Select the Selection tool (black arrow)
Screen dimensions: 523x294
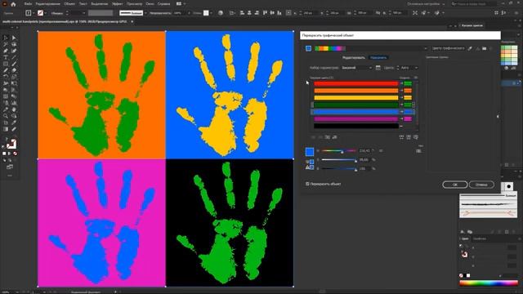pyautogui.click(x=6, y=38)
